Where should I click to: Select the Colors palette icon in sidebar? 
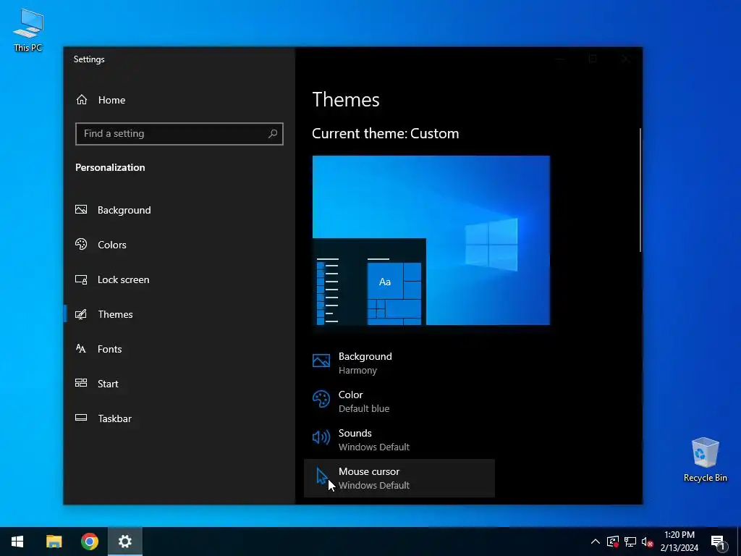point(81,245)
